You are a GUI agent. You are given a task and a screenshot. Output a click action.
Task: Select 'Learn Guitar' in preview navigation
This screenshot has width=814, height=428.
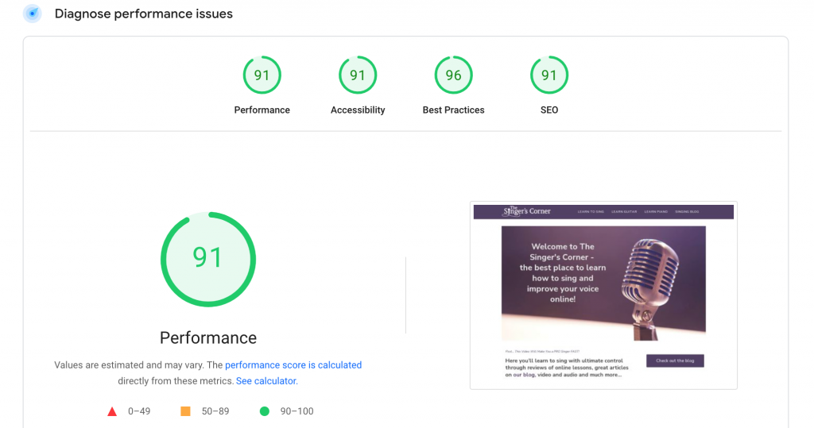(x=624, y=212)
